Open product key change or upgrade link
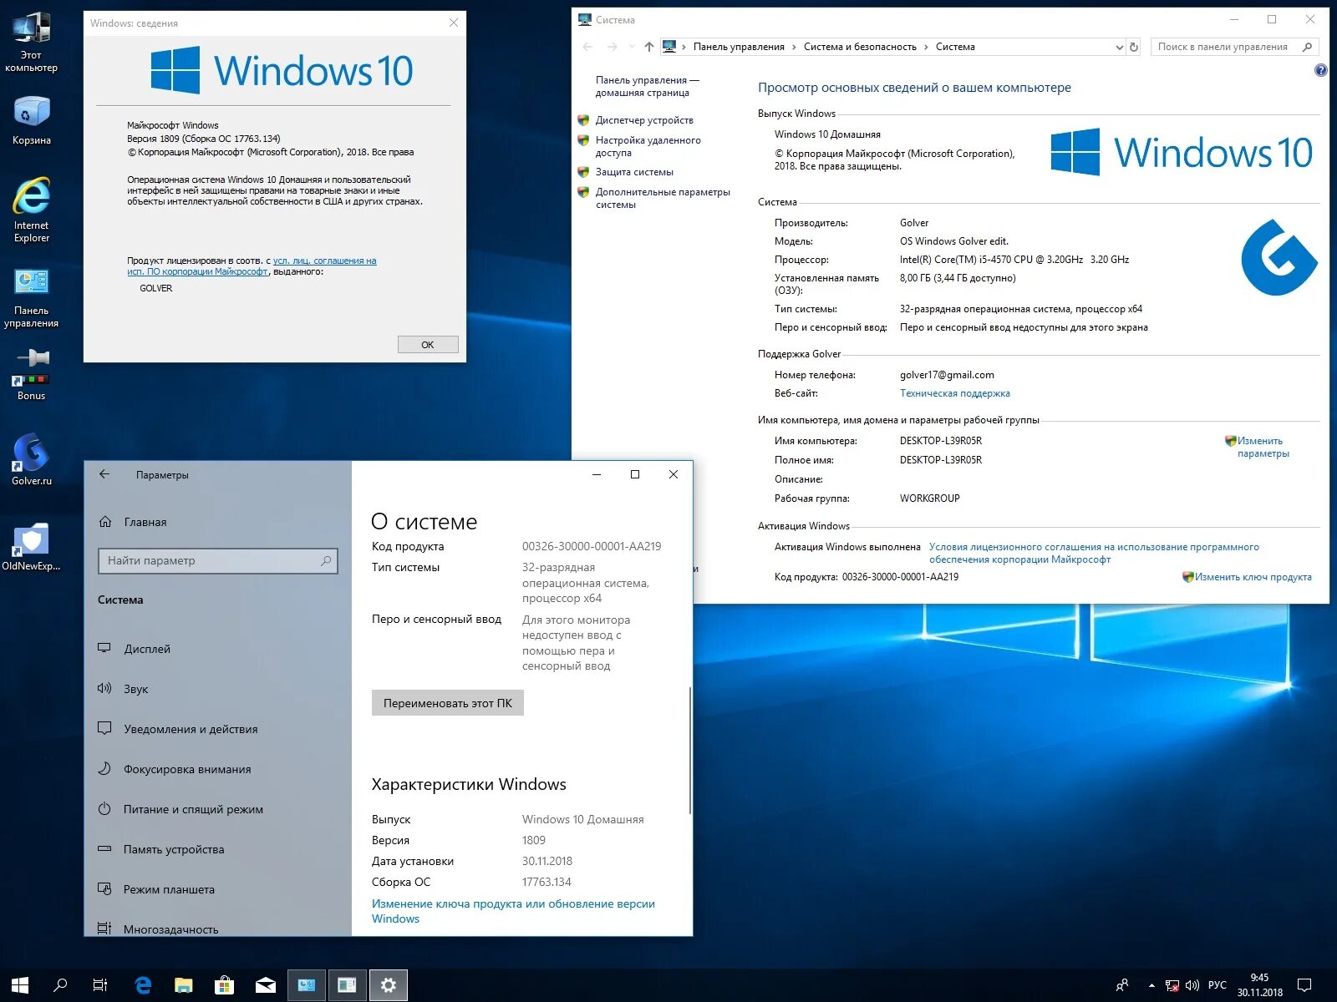This screenshot has width=1337, height=1002. 513,911
